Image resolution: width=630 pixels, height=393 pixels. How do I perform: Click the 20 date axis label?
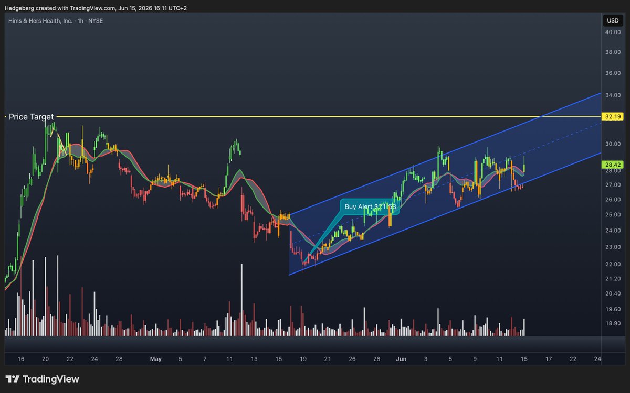coord(46,359)
